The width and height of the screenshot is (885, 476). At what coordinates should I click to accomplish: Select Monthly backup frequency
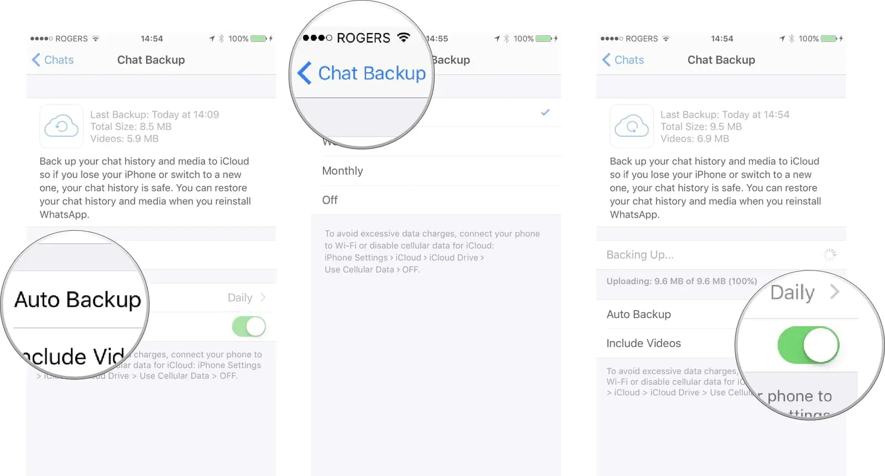(436, 171)
